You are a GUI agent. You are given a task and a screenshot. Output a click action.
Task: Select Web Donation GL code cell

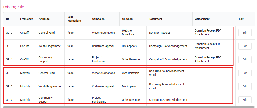[x=130, y=73]
